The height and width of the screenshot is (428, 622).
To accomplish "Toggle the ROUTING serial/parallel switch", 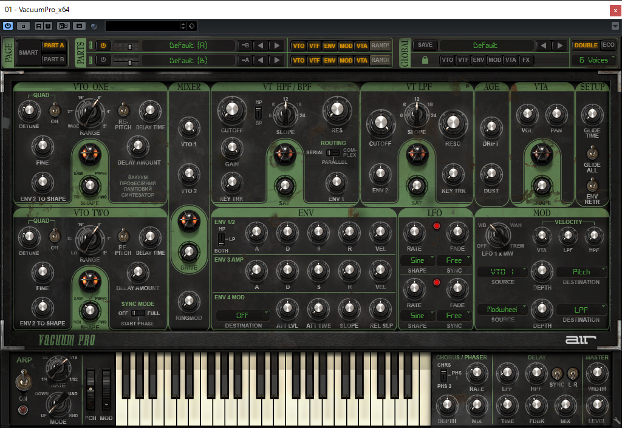I will [x=333, y=152].
